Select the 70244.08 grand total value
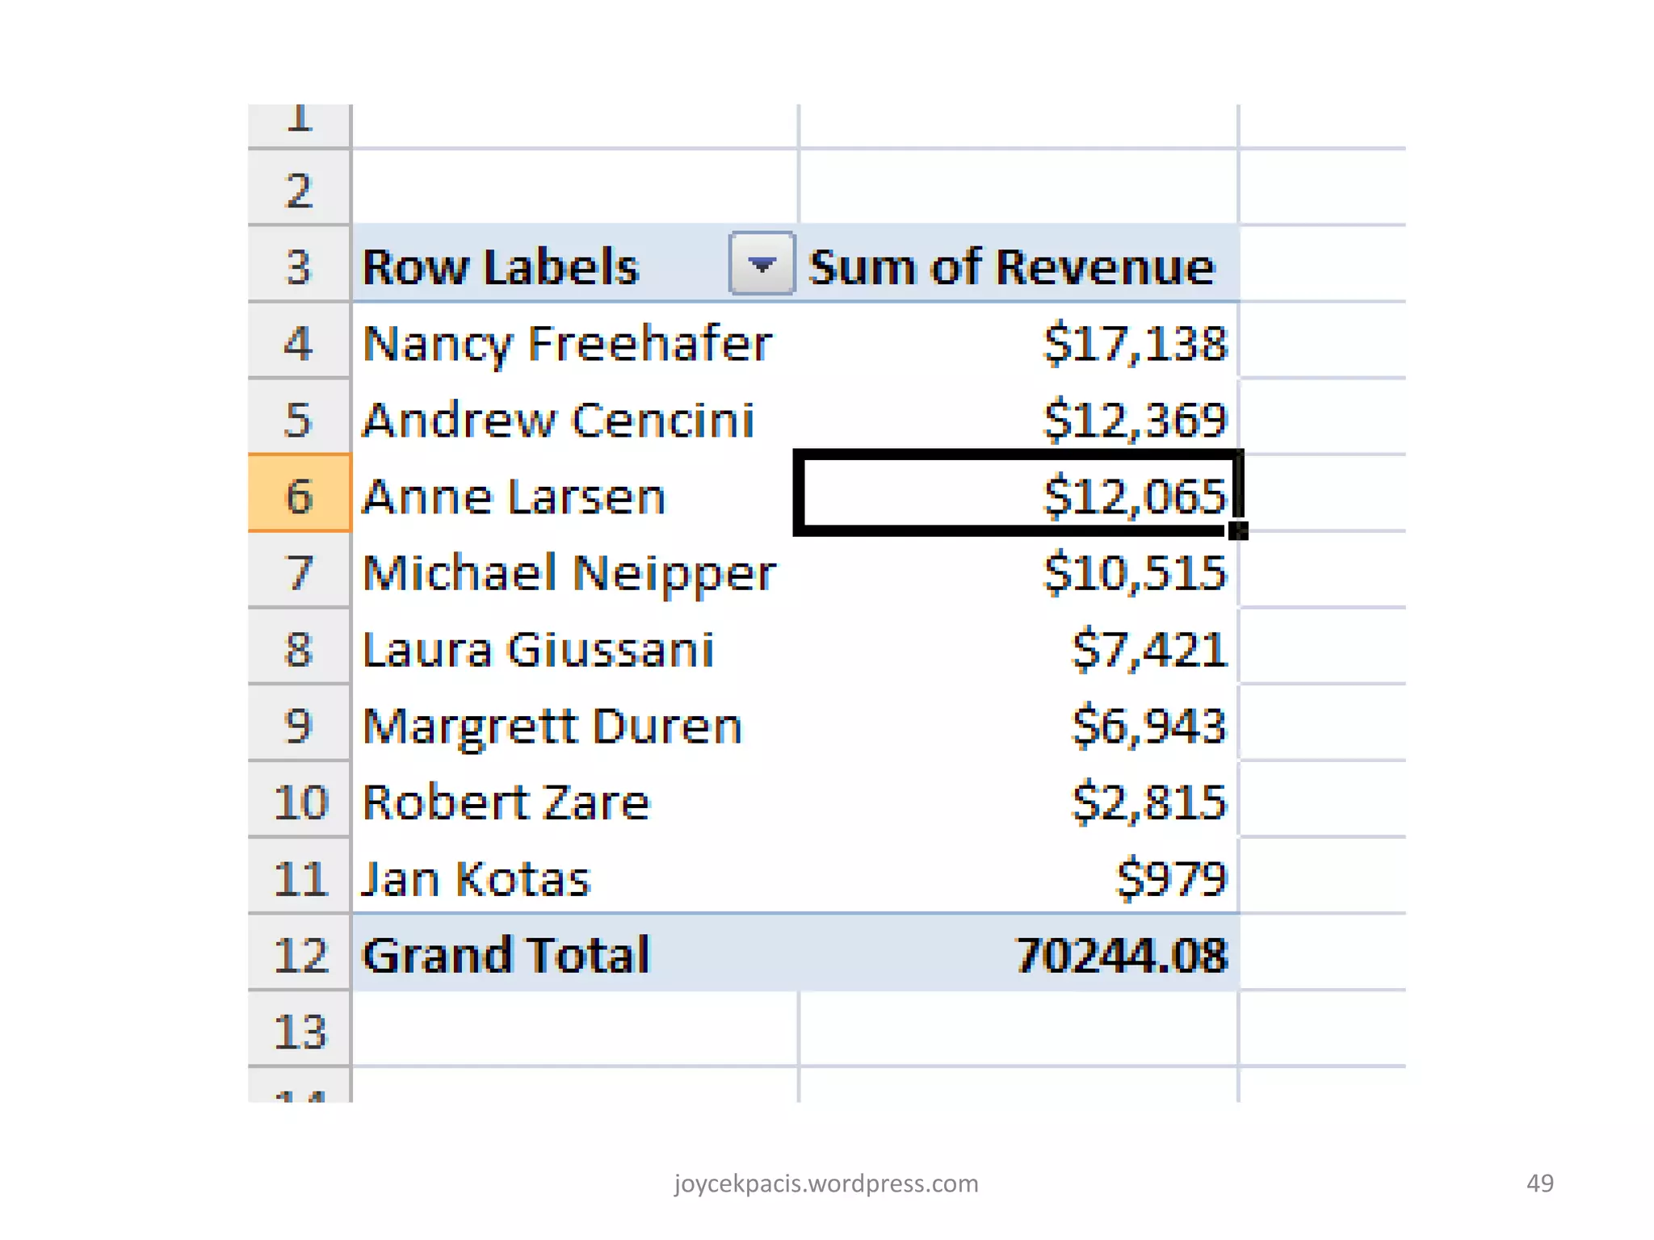This screenshot has height=1240, width=1654. click(x=1121, y=954)
